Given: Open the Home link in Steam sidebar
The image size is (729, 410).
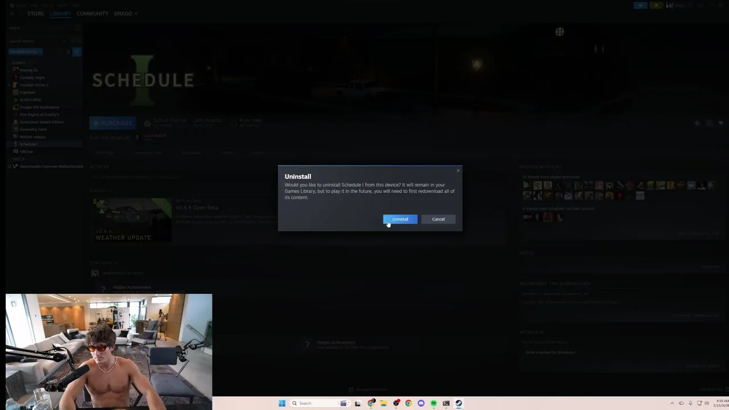Looking at the screenshot, I should click(x=15, y=28).
